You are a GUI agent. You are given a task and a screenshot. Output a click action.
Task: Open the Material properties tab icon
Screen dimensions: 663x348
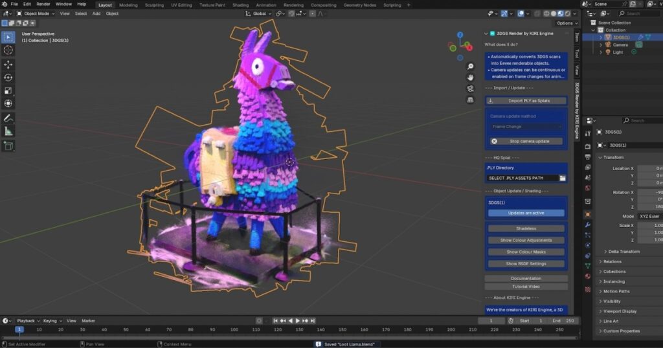click(x=588, y=276)
